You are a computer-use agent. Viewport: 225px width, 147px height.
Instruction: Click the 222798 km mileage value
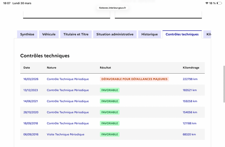[x=190, y=79]
